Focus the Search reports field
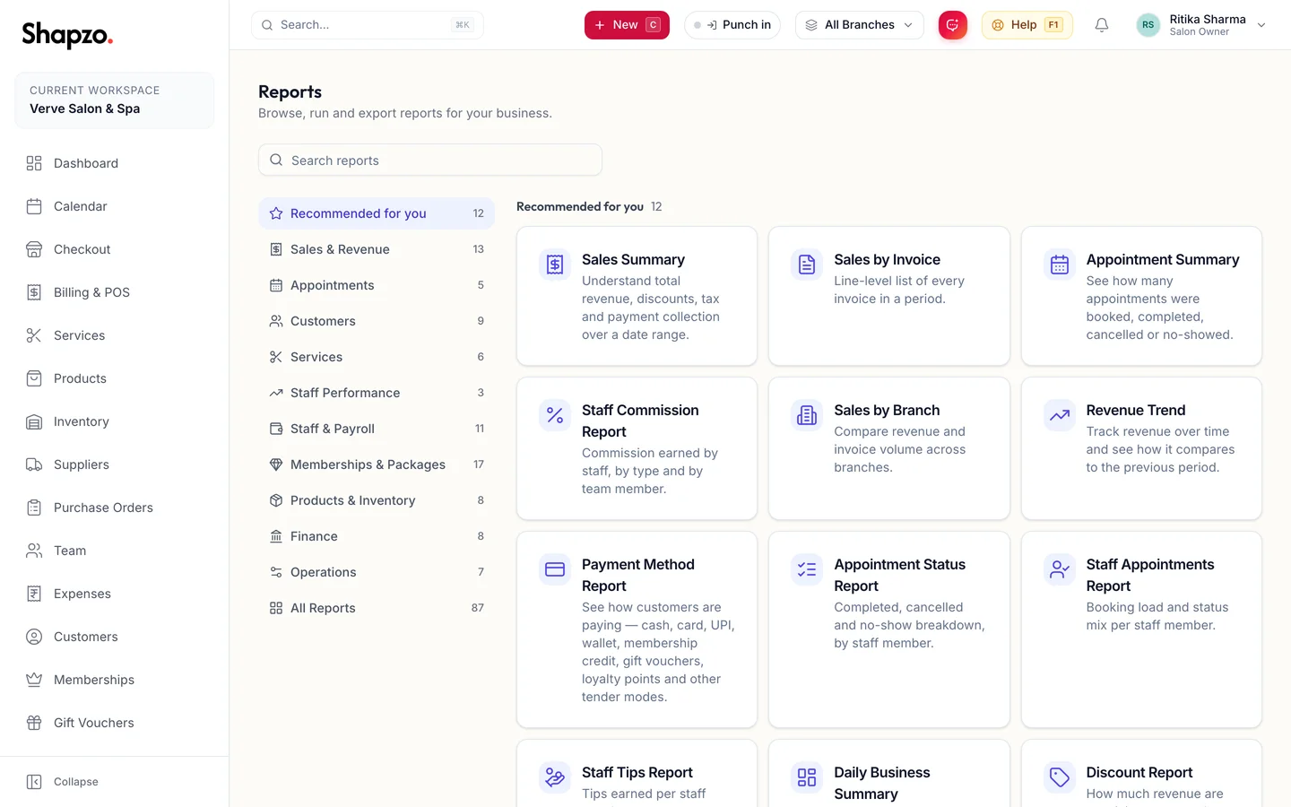 (x=430, y=160)
